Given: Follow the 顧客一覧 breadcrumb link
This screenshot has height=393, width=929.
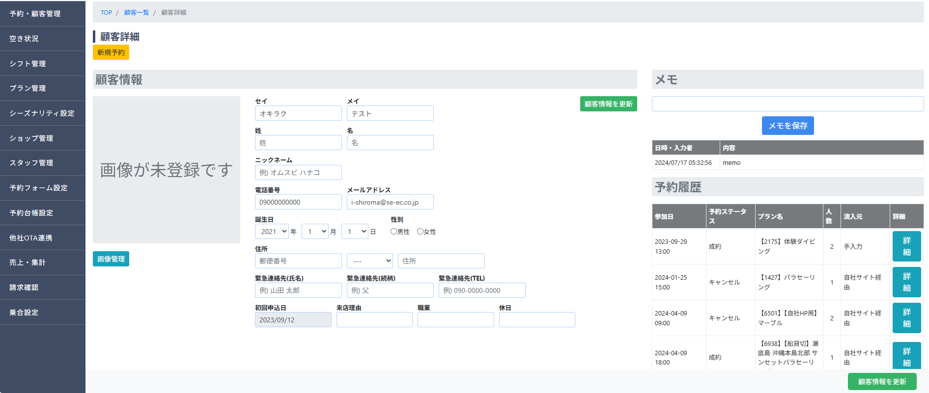Looking at the screenshot, I should (x=137, y=13).
